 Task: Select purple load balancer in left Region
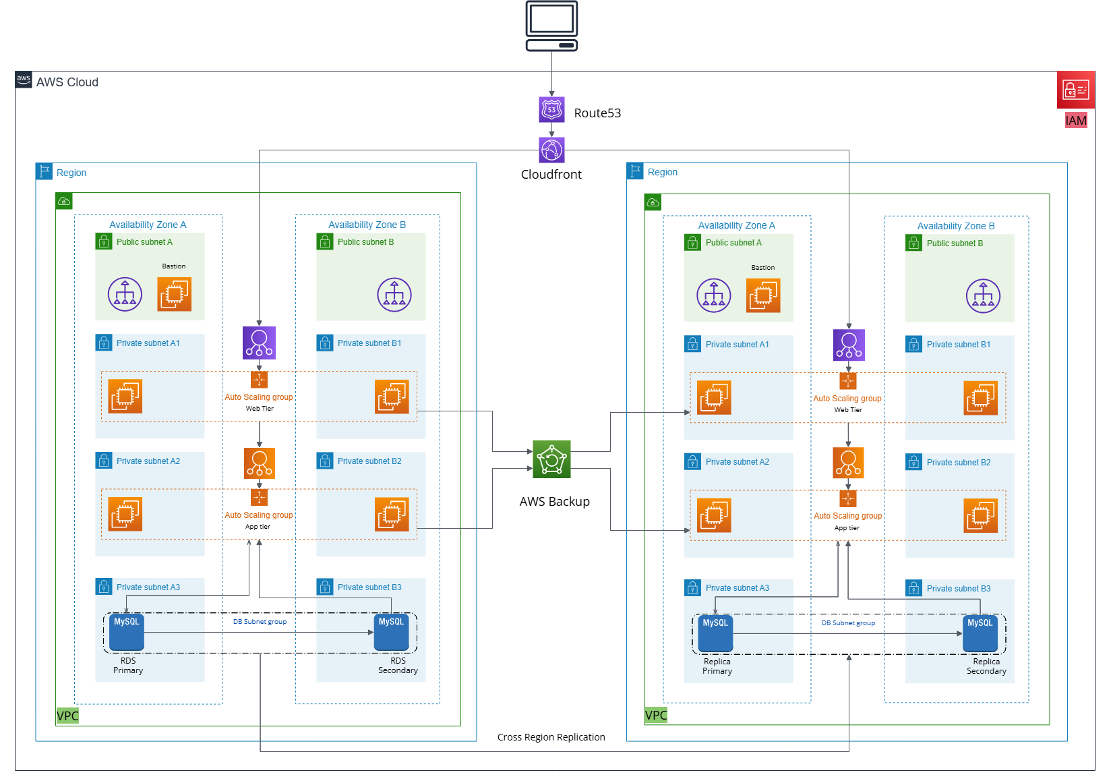260,343
